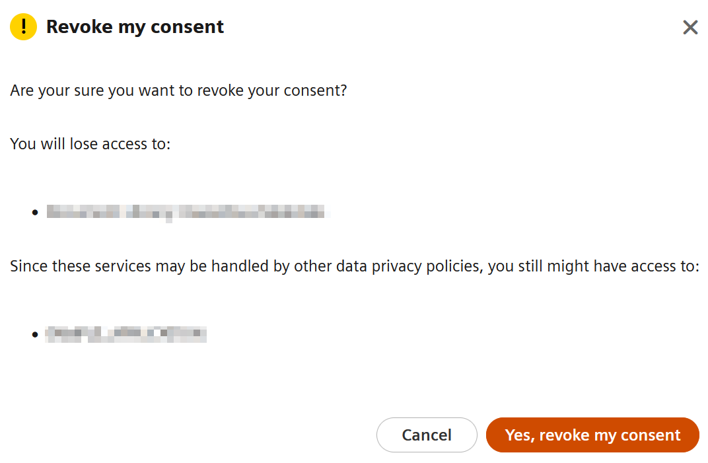
Task: Click Cancel to keep your consent
Action: pos(427,435)
